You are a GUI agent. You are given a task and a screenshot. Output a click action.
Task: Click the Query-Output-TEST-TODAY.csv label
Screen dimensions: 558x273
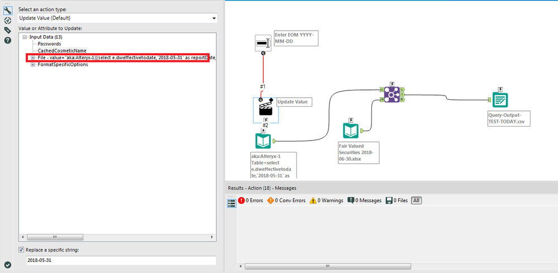pyautogui.click(x=509, y=118)
